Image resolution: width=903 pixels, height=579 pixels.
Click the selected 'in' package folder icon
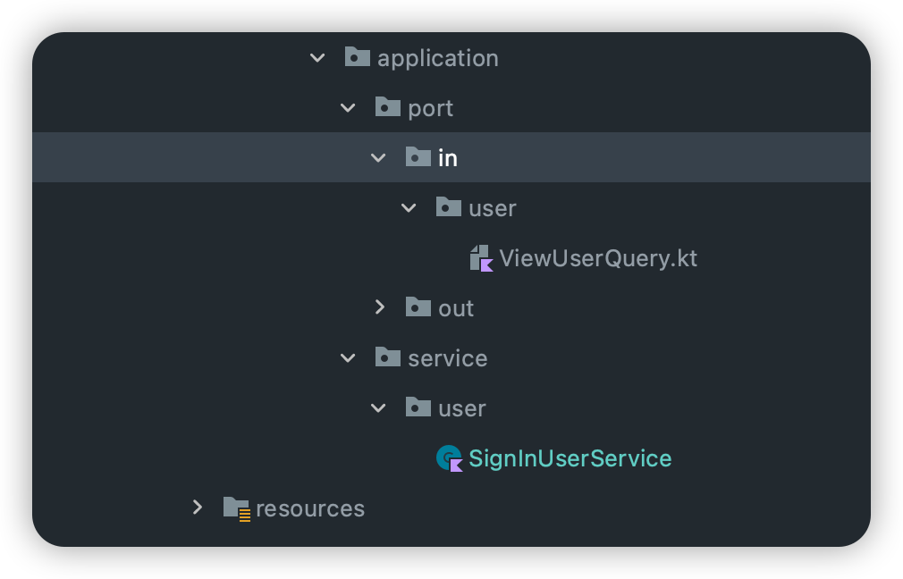(418, 157)
